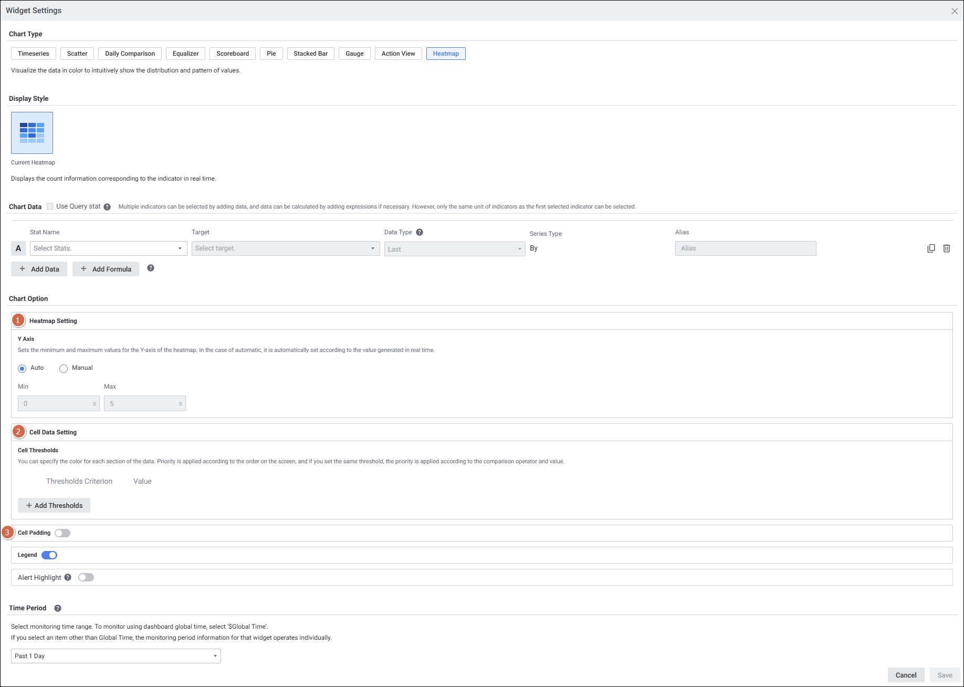
Task: Close the Widget Settings dialog with X
Action: click(955, 11)
